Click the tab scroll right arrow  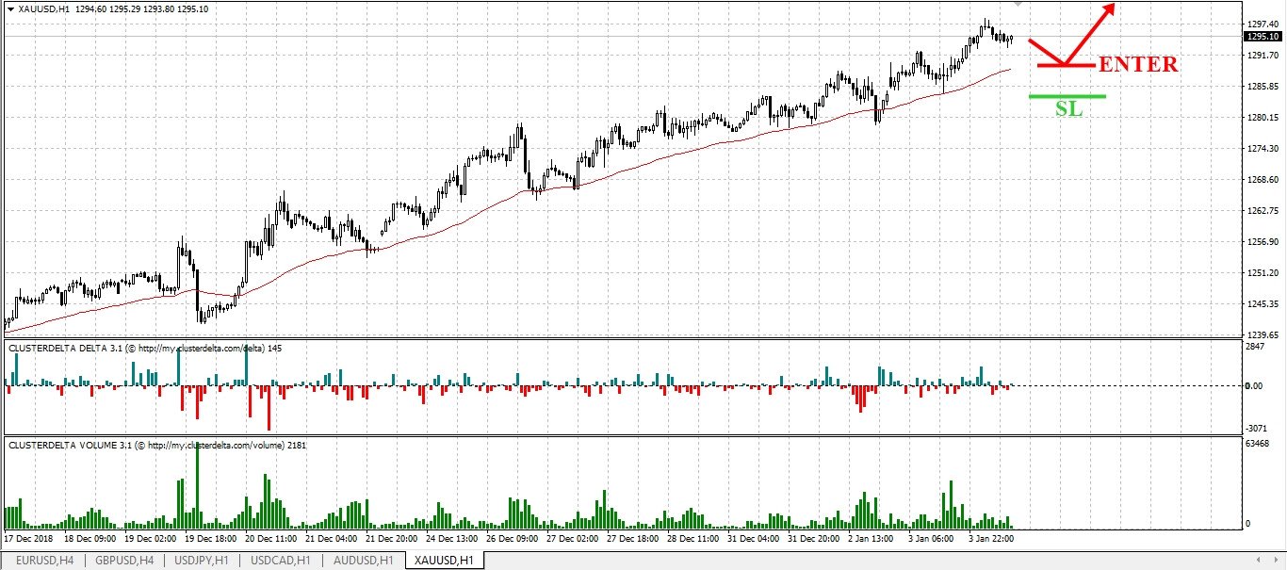[1277, 561]
